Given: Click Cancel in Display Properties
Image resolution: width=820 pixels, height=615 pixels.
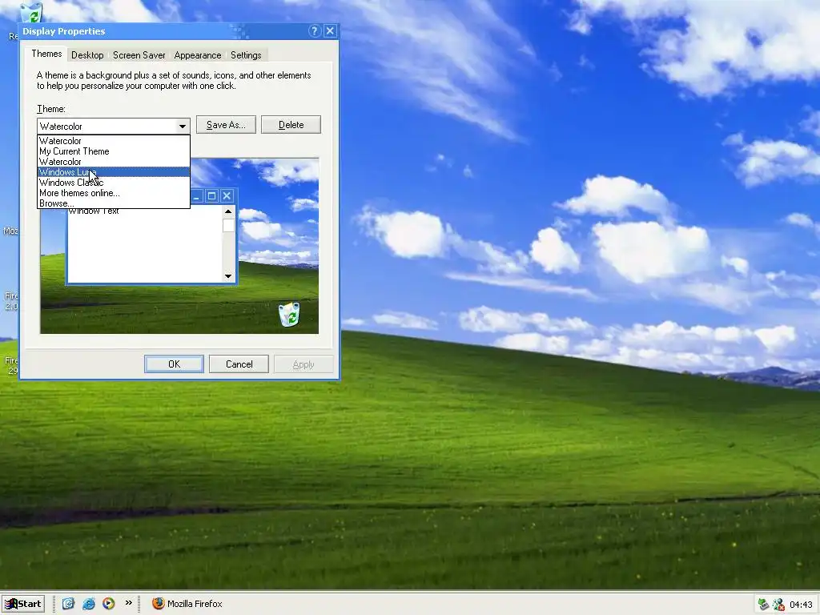Looking at the screenshot, I should tap(239, 364).
